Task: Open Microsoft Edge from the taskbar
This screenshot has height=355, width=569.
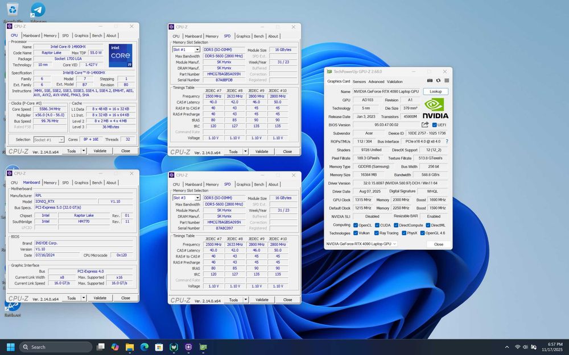Action: point(145,347)
